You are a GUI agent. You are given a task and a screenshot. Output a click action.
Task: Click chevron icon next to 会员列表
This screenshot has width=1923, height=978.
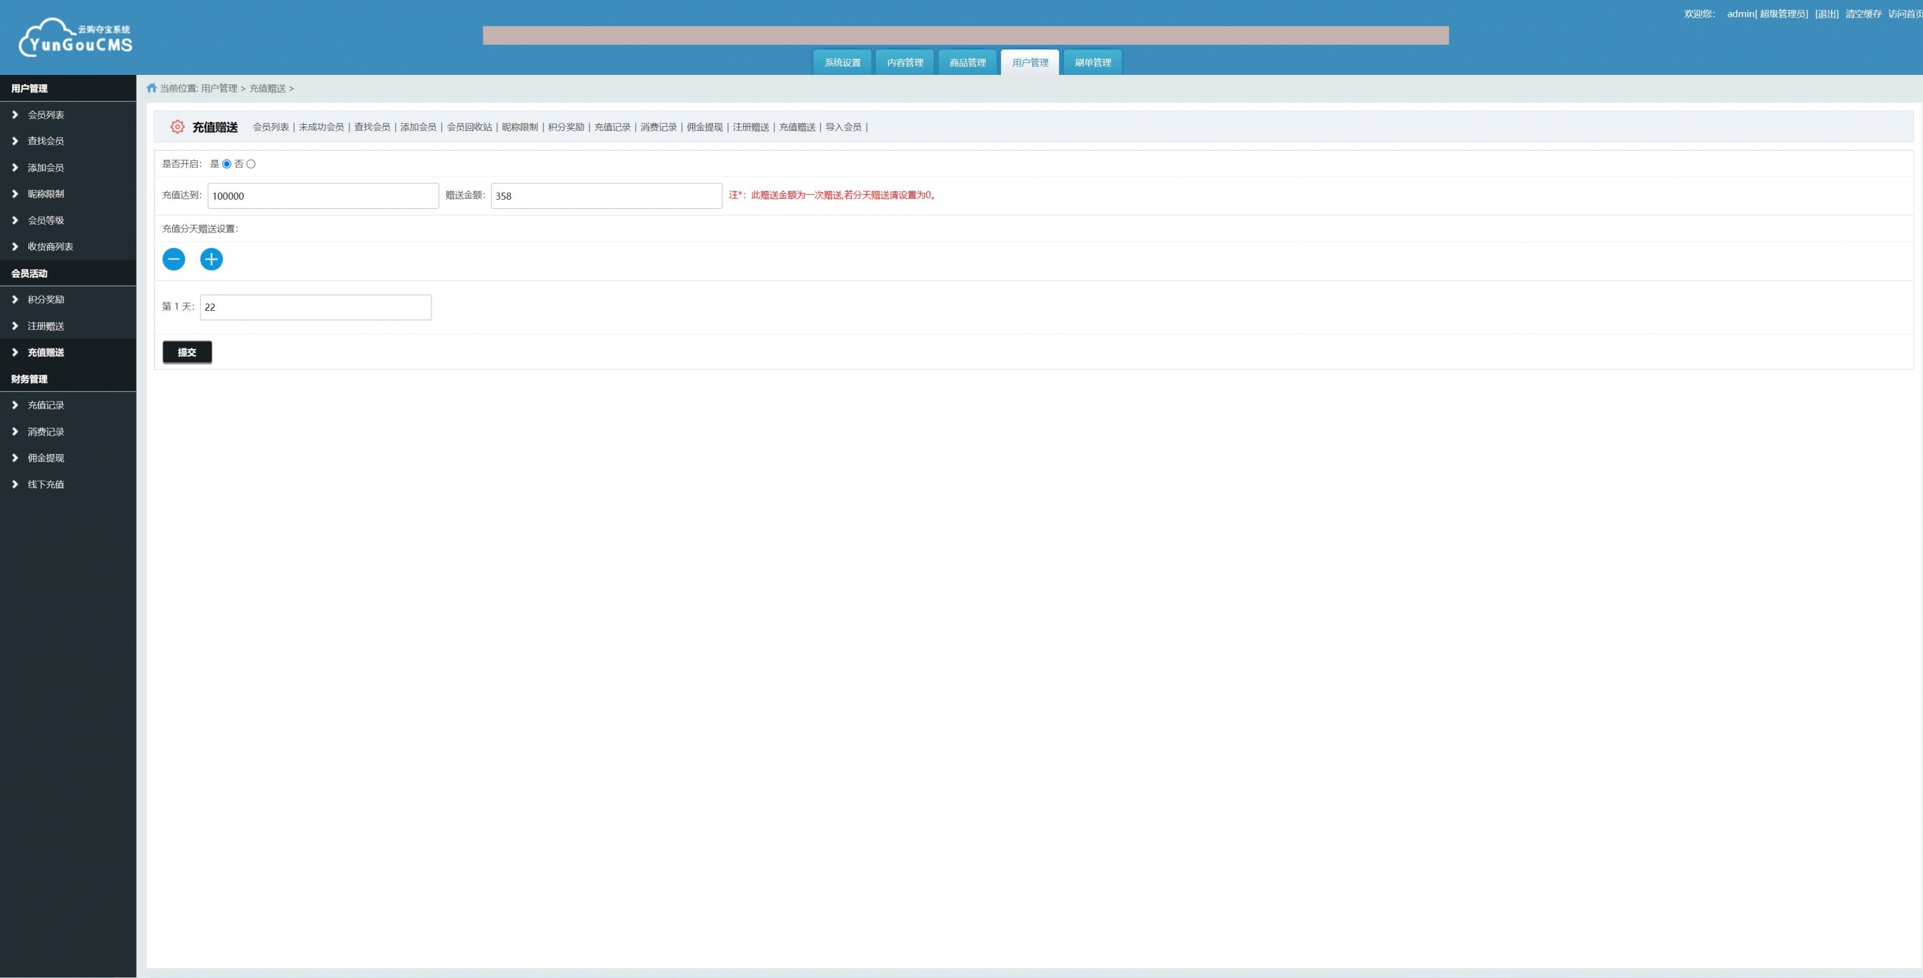pyautogui.click(x=15, y=115)
